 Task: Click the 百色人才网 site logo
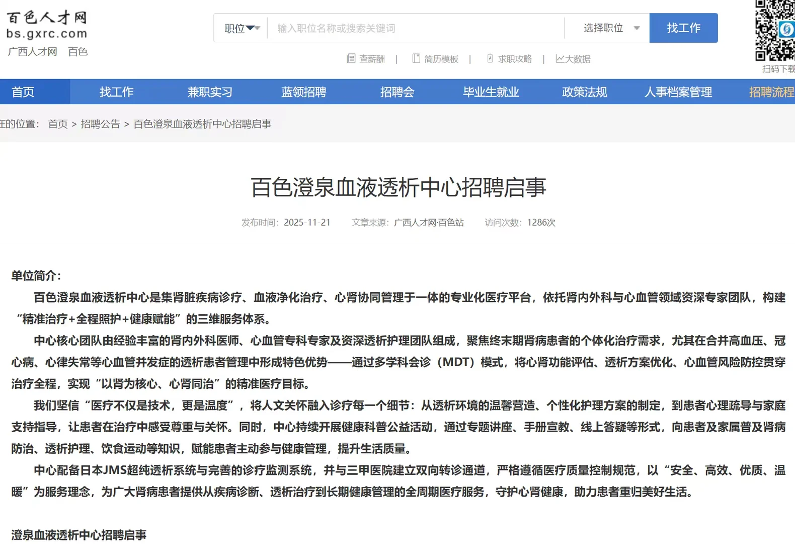(47, 25)
